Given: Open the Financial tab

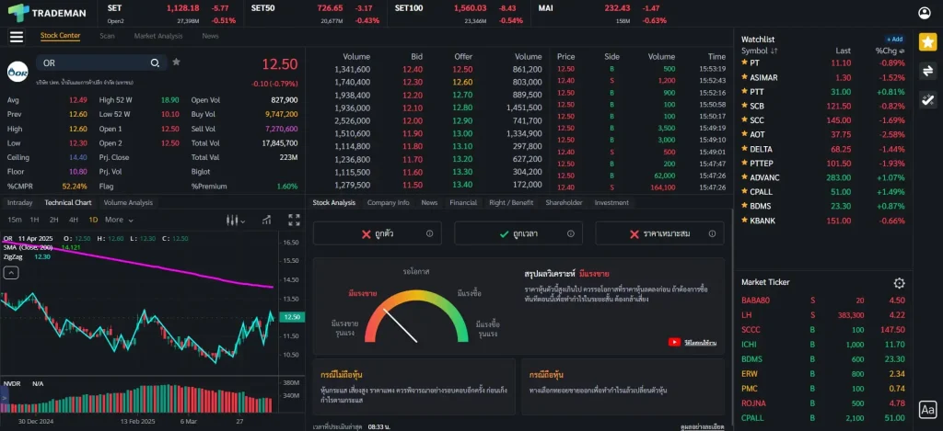Looking at the screenshot, I should click(x=463, y=203).
